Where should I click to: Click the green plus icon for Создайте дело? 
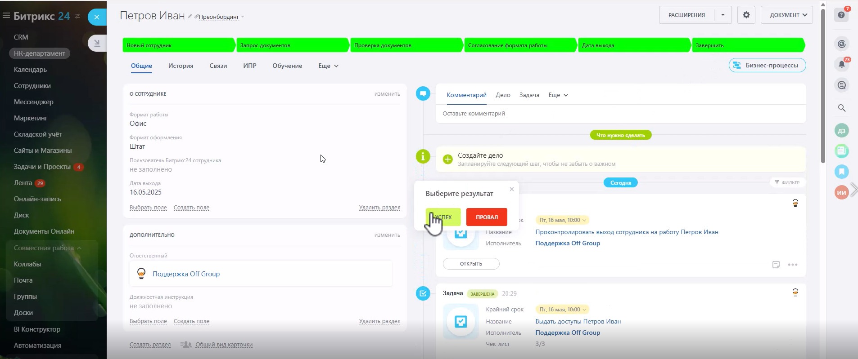point(447,159)
